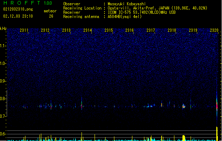
Task: Click the HROFFT title text
Action: pyautogui.click(x=22, y=3)
